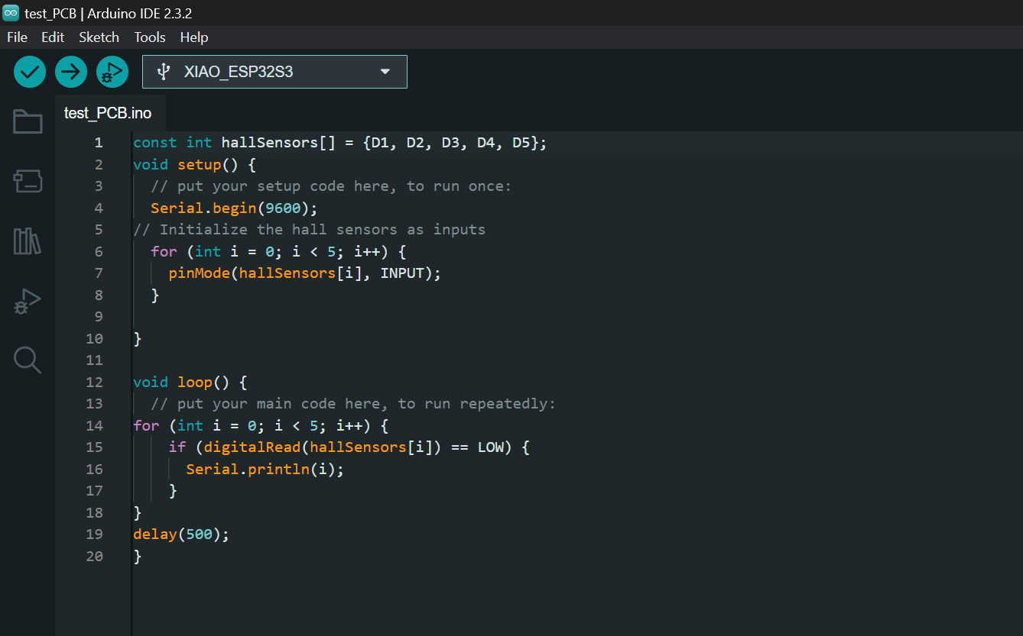Screen dimensions: 1023x636
Task: Click comment 'put your main code here'
Action: coord(283,404)
